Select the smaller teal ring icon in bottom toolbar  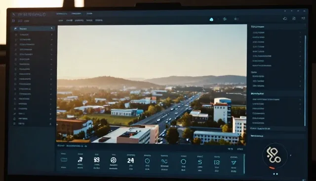pyautogui.click(x=147, y=161)
